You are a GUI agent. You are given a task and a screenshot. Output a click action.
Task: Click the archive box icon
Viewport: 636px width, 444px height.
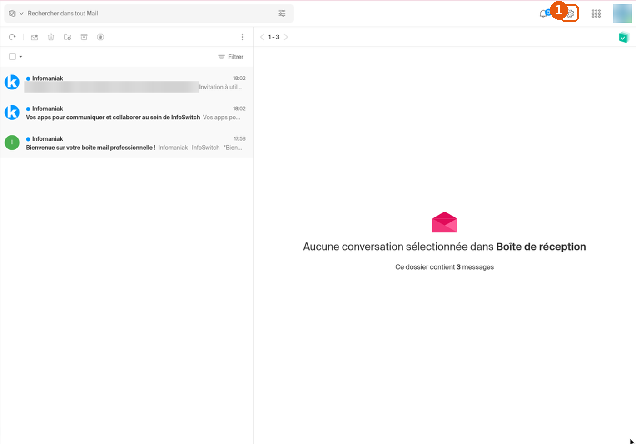pos(84,37)
